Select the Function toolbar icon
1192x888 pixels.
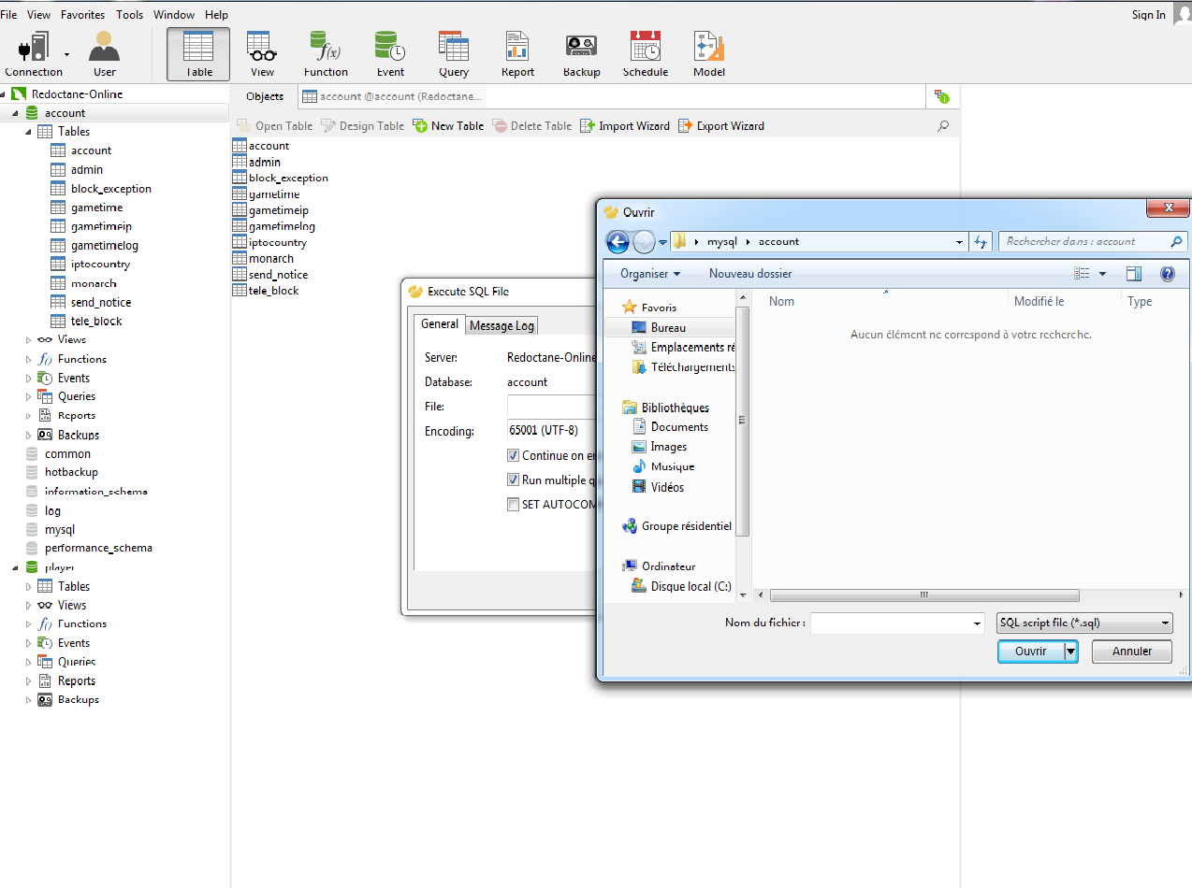(x=326, y=54)
